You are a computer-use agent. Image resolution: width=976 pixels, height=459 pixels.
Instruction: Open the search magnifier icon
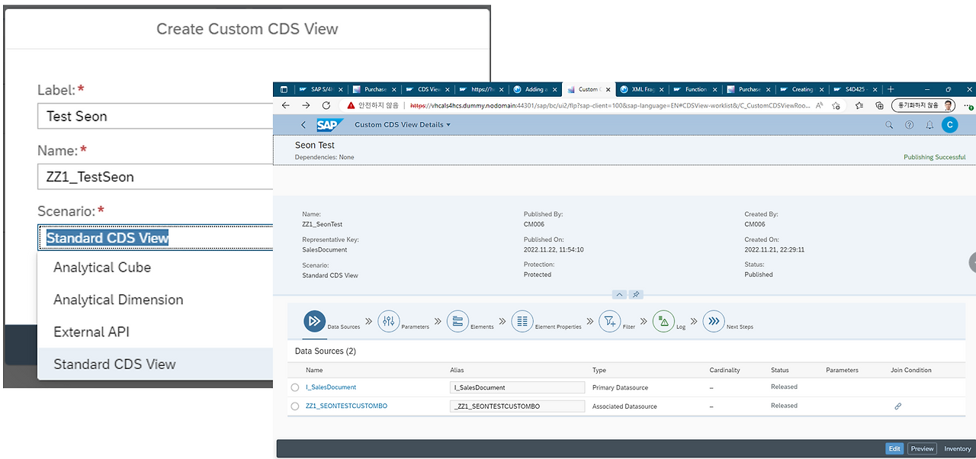(889, 124)
